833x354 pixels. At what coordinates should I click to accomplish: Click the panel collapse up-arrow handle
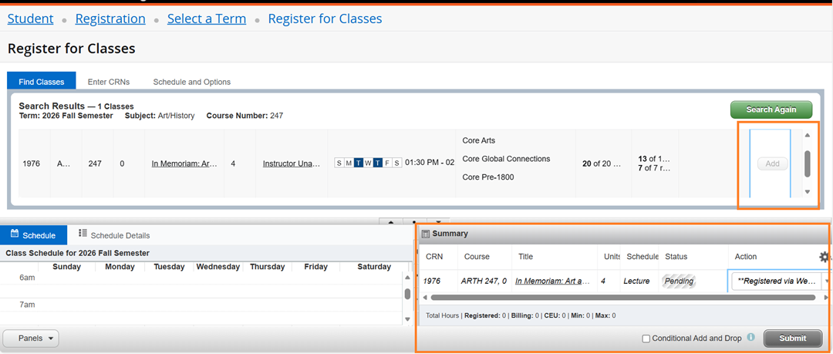[390, 221]
